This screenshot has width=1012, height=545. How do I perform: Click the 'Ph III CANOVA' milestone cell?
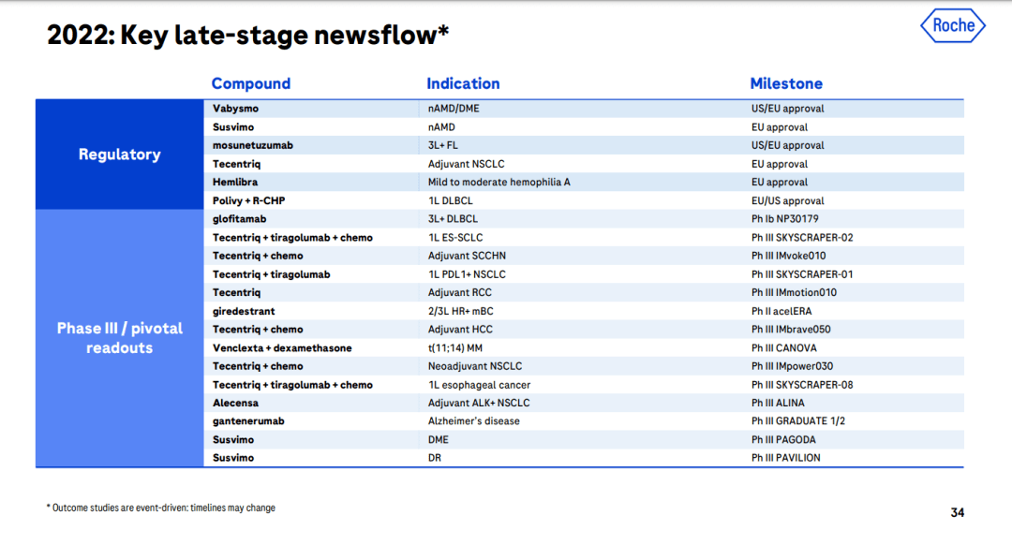pyautogui.click(x=784, y=347)
